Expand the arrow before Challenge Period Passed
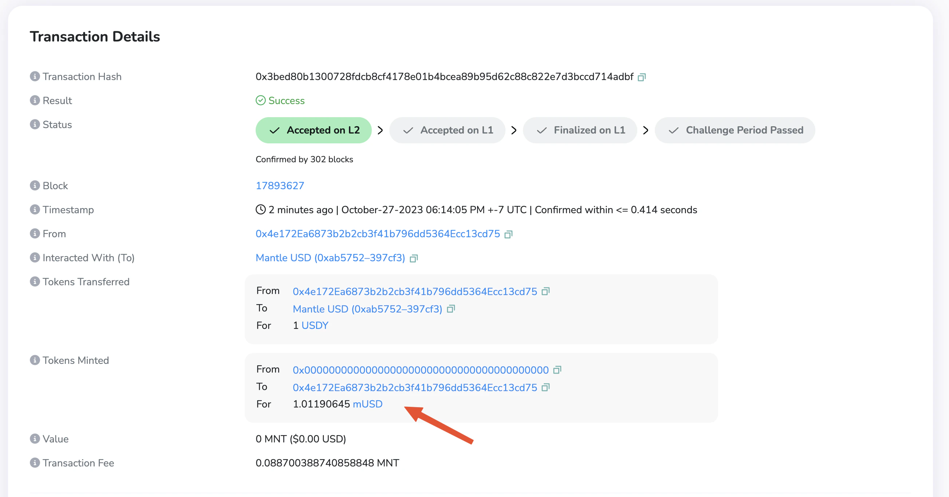Viewport: 949px width, 497px height. coord(646,130)
